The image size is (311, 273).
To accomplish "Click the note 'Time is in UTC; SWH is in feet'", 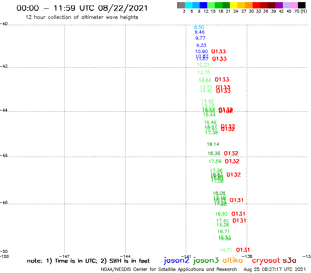I will [88, 261].
